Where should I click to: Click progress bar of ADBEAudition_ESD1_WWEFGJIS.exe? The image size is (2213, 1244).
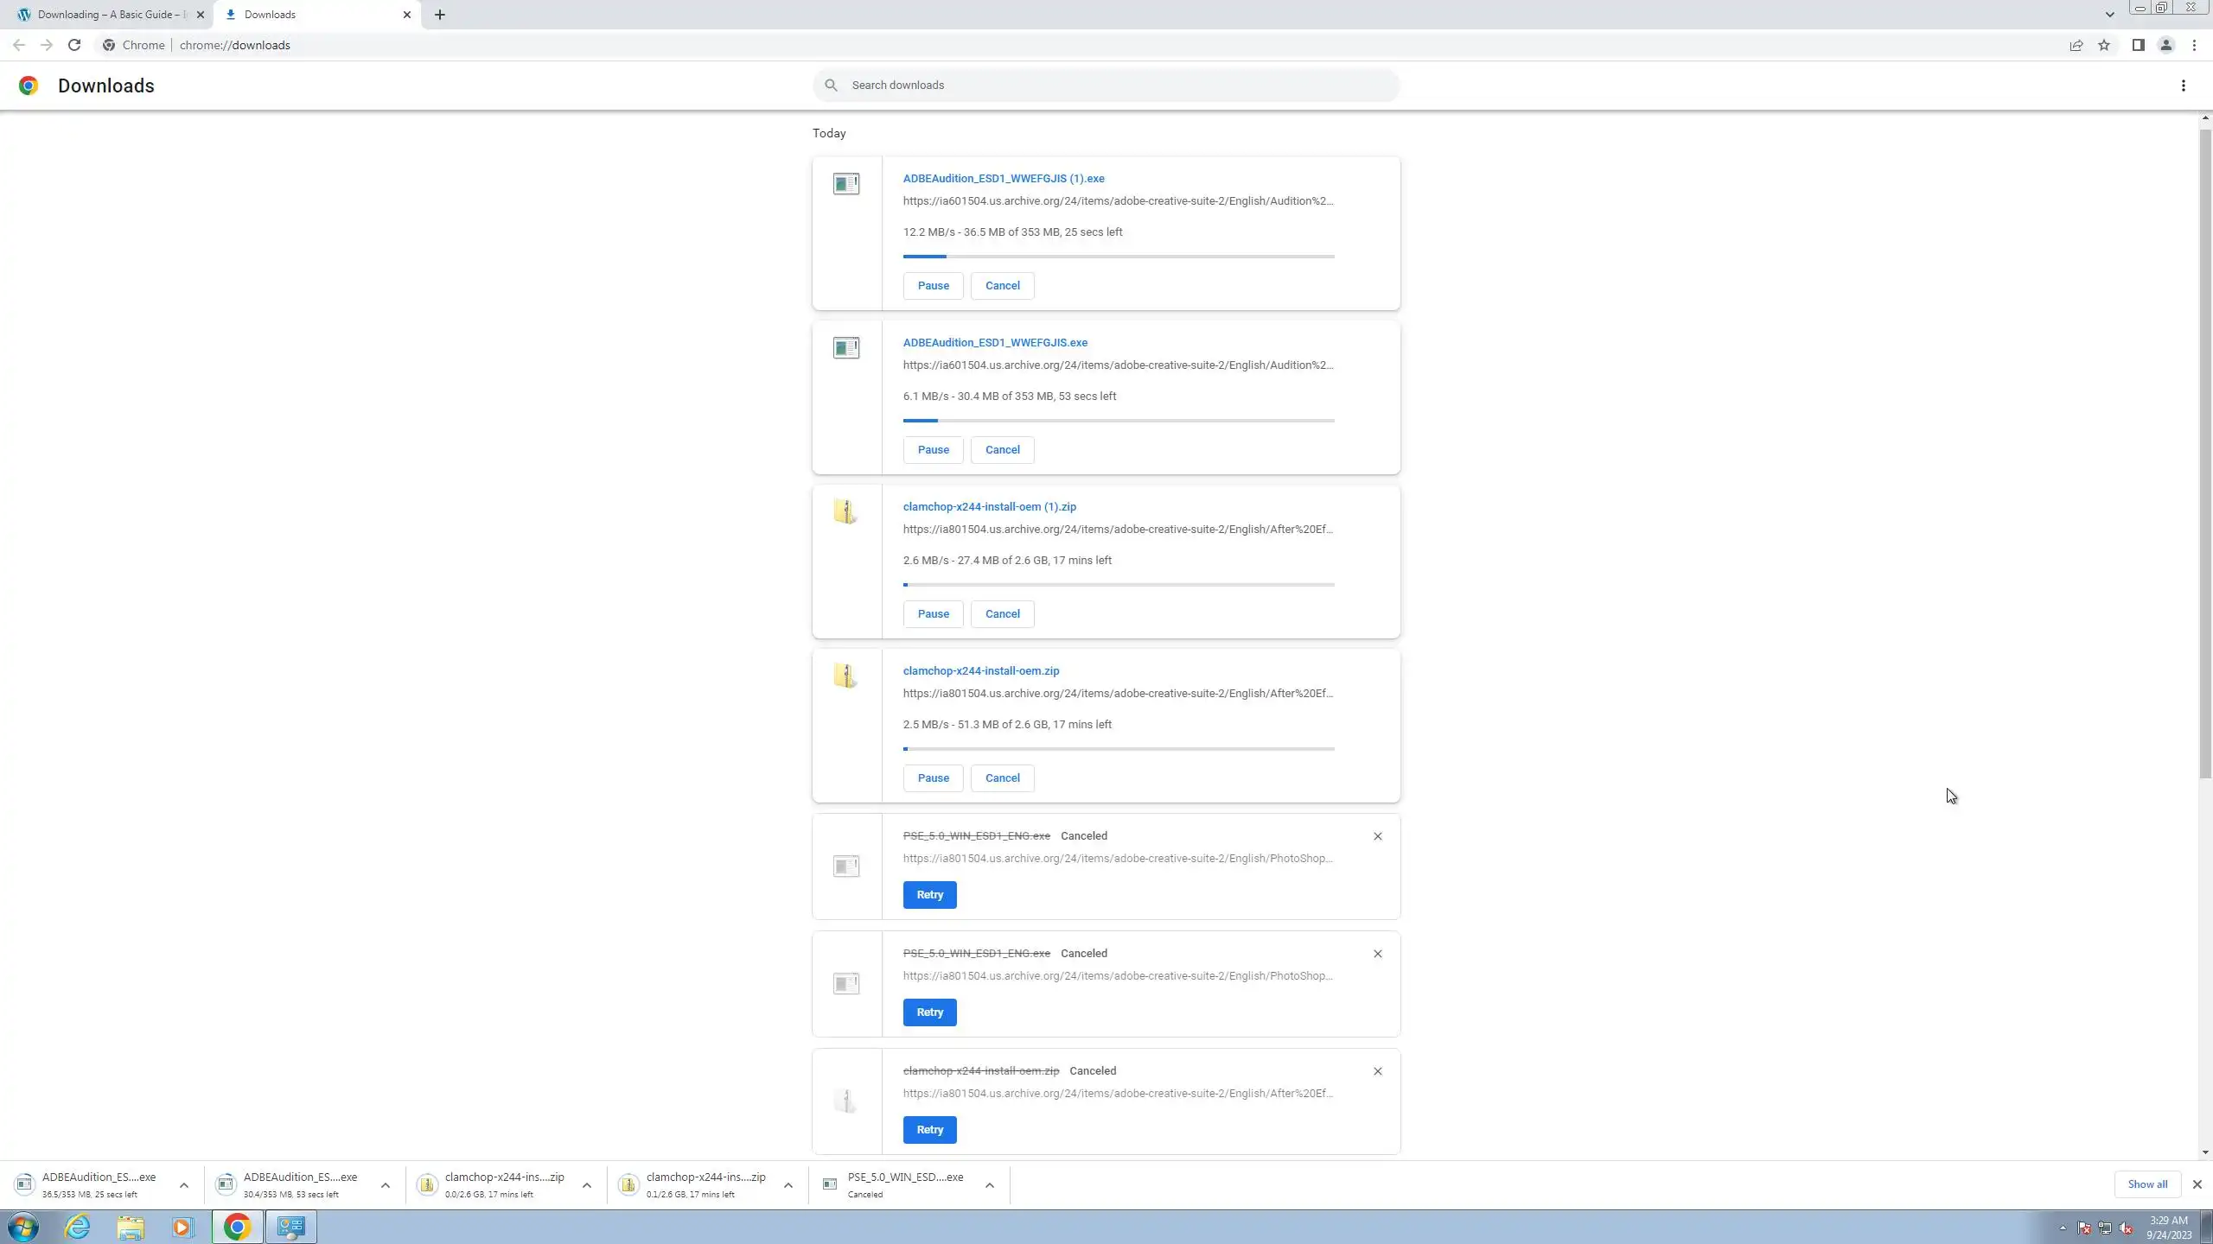1119,421
